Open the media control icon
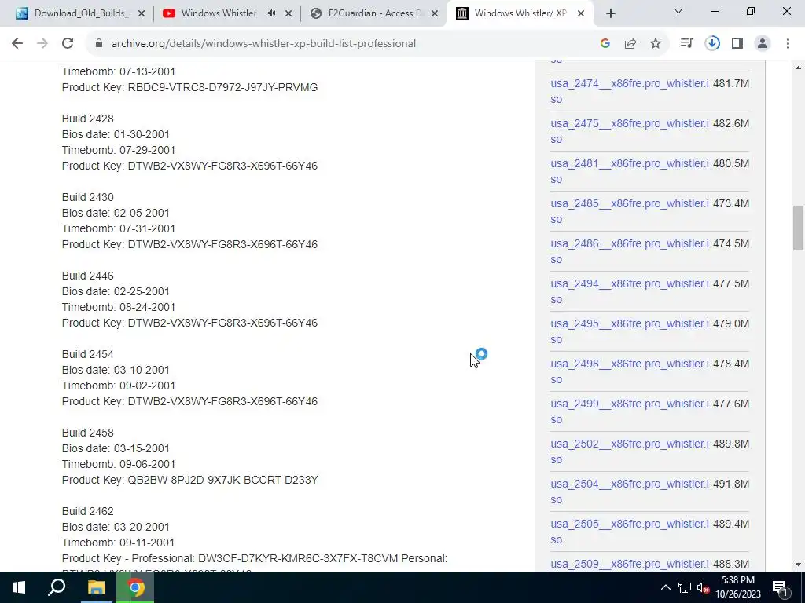Image resolution: width=805 pixels, height=603 pixels. (686, 44)
